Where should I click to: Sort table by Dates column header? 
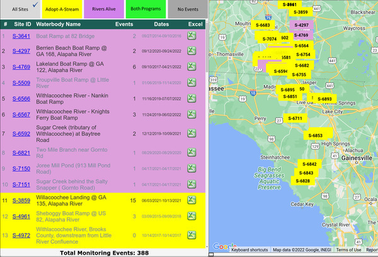pos(161,25)
